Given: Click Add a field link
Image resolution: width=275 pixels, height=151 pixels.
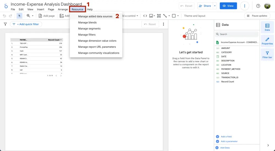Looking at the screenshot, I should 226,136.
